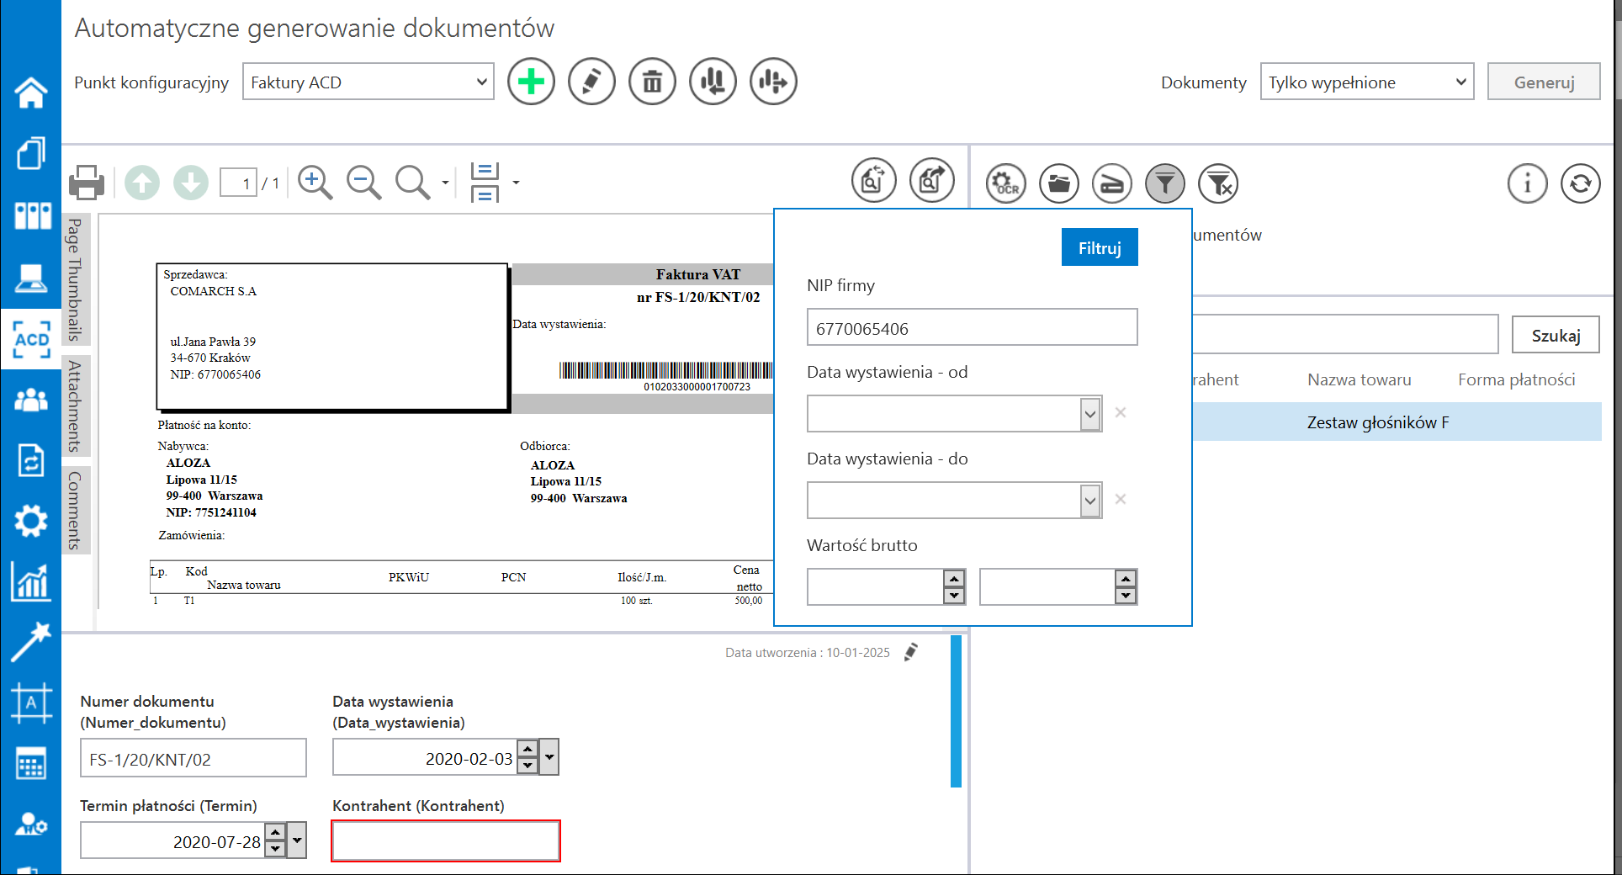
Task: Click the trash delete icon
Action: tap(652, 82)
